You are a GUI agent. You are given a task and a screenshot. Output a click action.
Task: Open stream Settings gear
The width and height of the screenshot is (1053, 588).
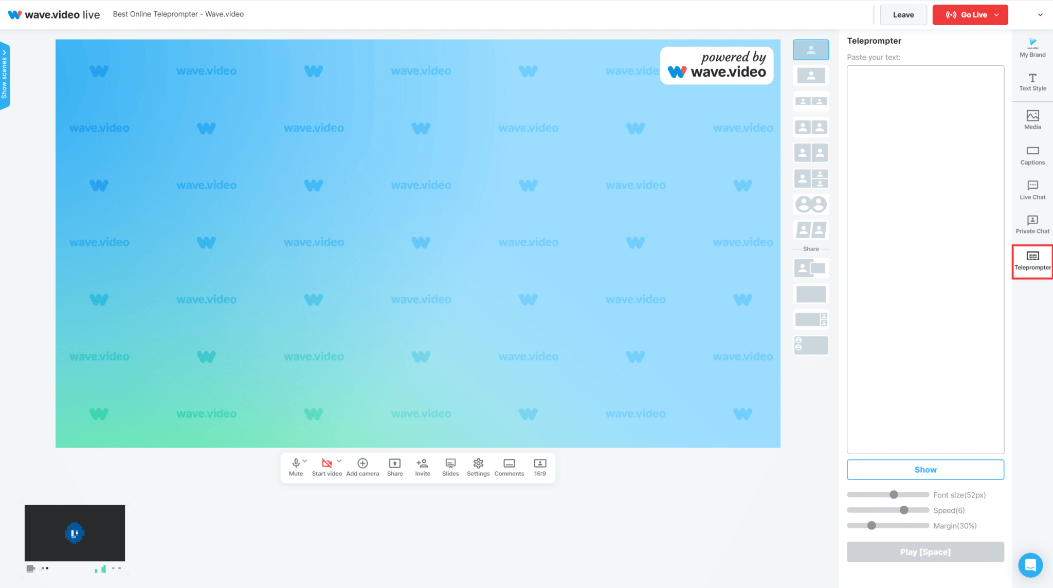point(478,467)
